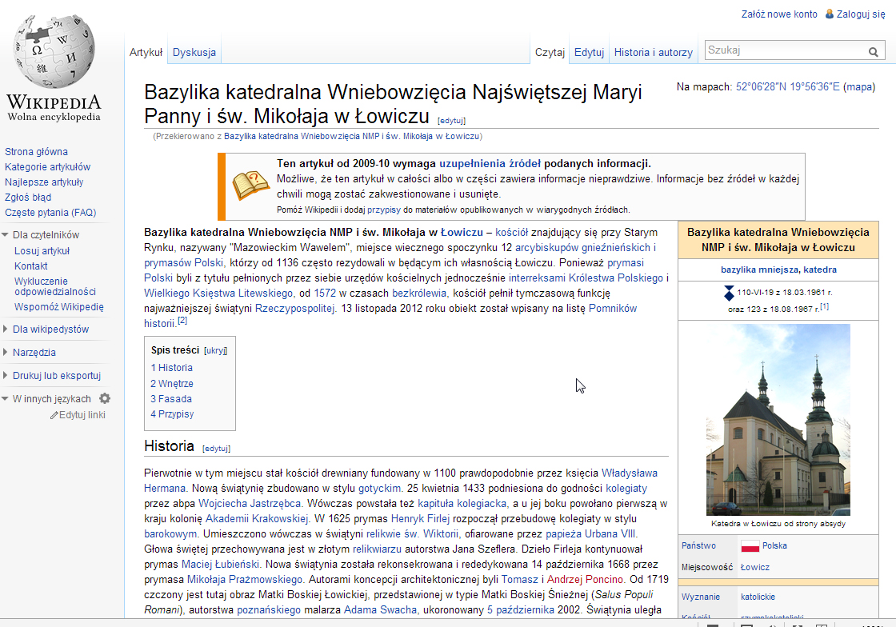Click reference footnote [2]
896x627 pixels.
click(182, 321)
